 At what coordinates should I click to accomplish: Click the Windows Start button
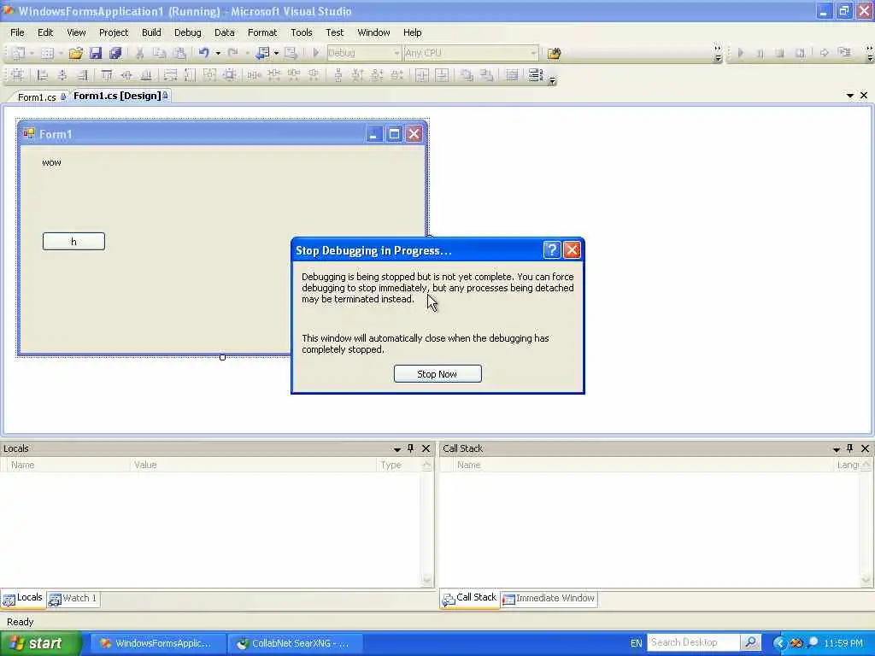(39, 643)
